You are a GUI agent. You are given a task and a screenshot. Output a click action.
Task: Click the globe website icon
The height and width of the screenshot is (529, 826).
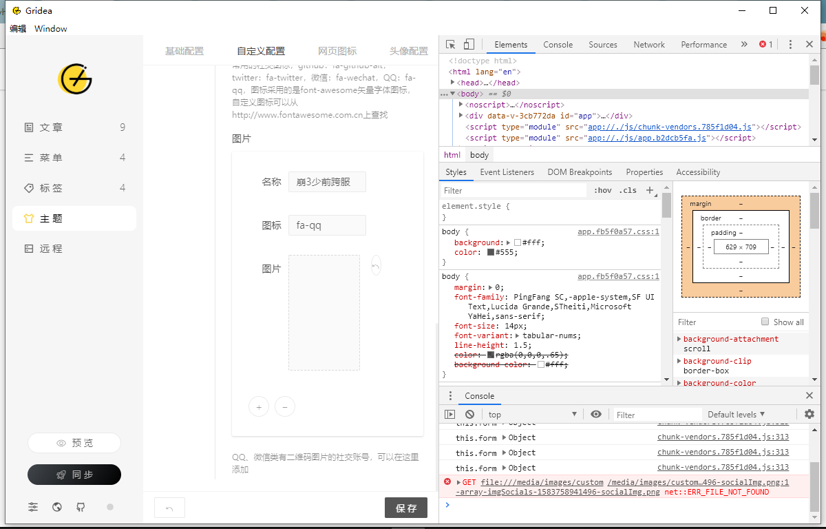pos(57,507)
